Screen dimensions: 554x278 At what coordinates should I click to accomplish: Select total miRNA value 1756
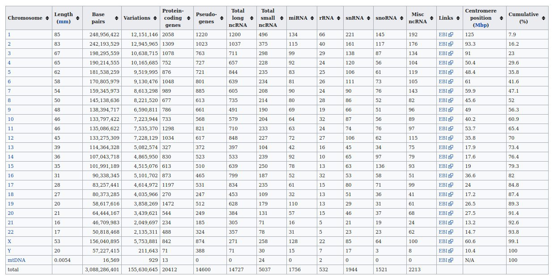294,269
